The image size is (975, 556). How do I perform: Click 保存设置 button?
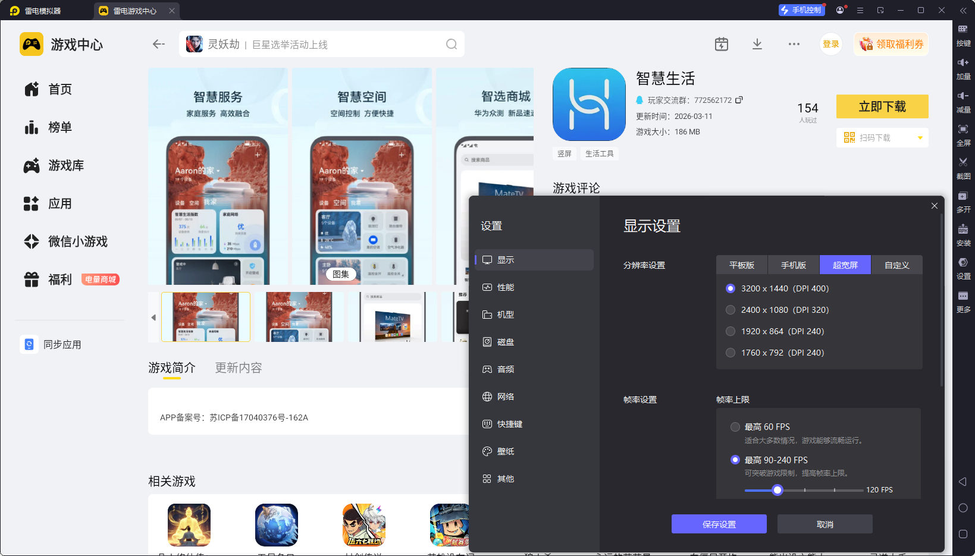point(719,524)
